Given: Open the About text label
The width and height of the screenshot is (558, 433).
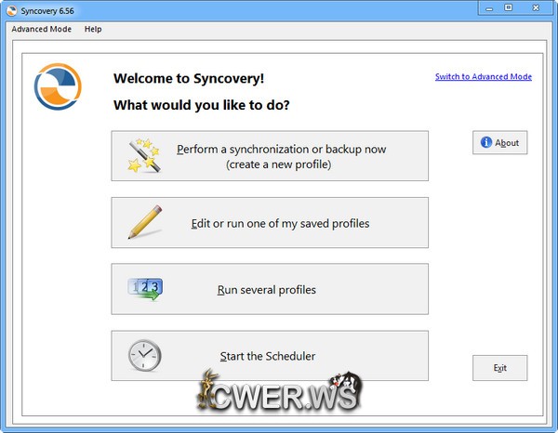Looking at the screenshot, I should coord(507,143).
